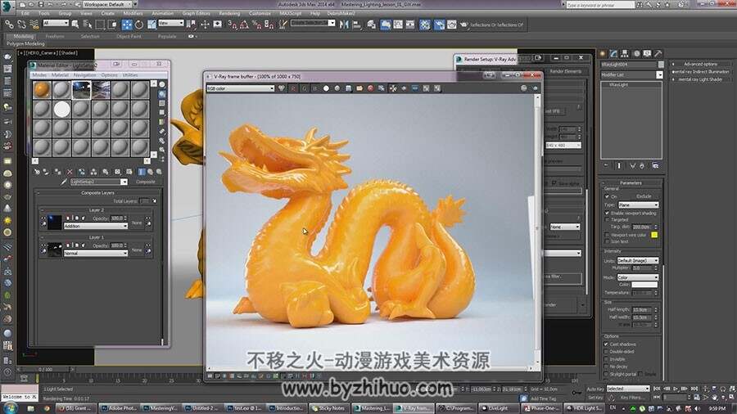Toggle Viewport wire color checkbox
This screenshot has height=414, width=737.
607,235
